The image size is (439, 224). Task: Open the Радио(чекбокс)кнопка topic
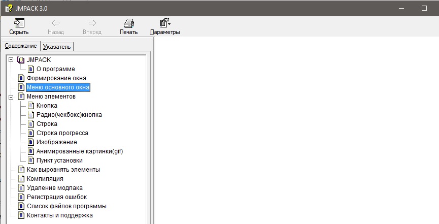pos(69,115)
